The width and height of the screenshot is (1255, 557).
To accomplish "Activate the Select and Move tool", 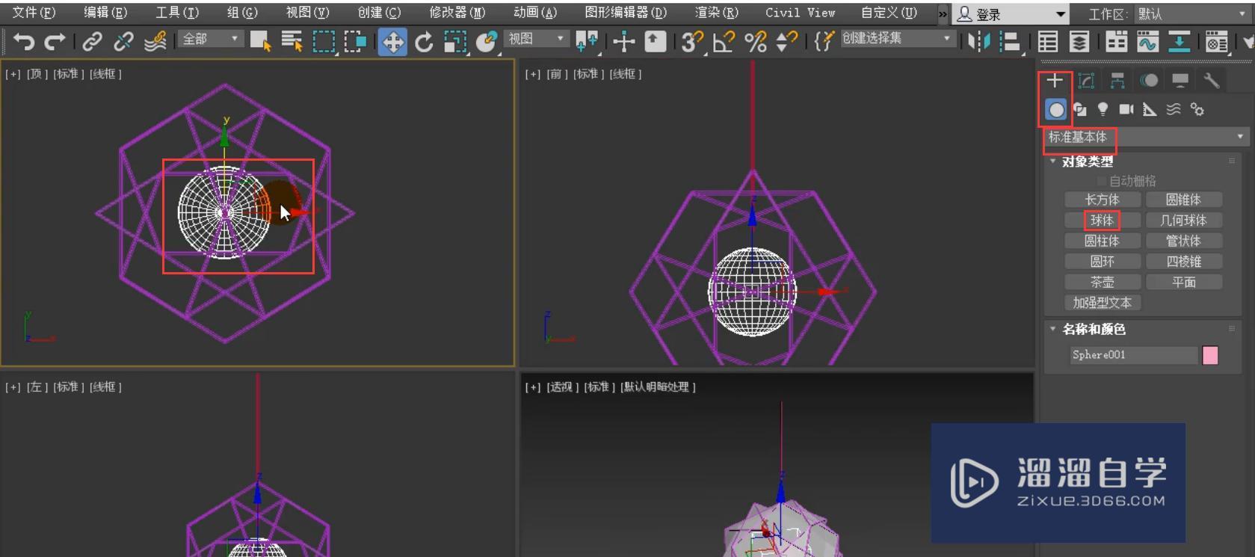I will click(392, 41).
